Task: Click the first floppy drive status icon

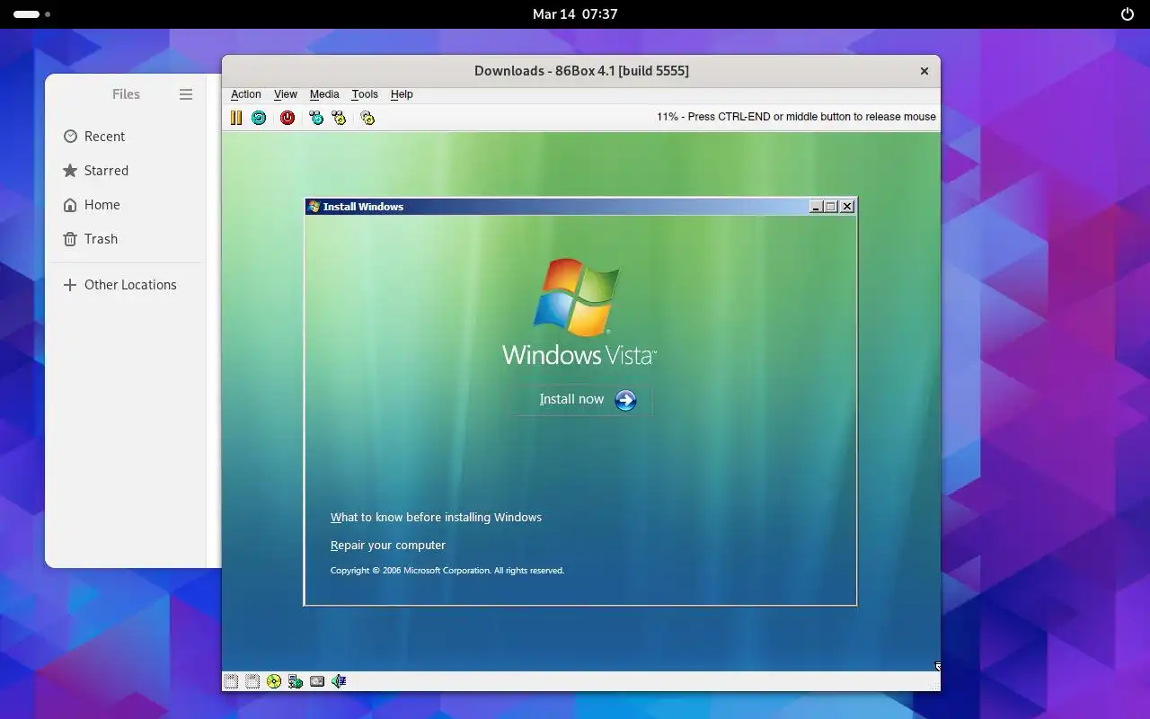Action: pos(231,681)
